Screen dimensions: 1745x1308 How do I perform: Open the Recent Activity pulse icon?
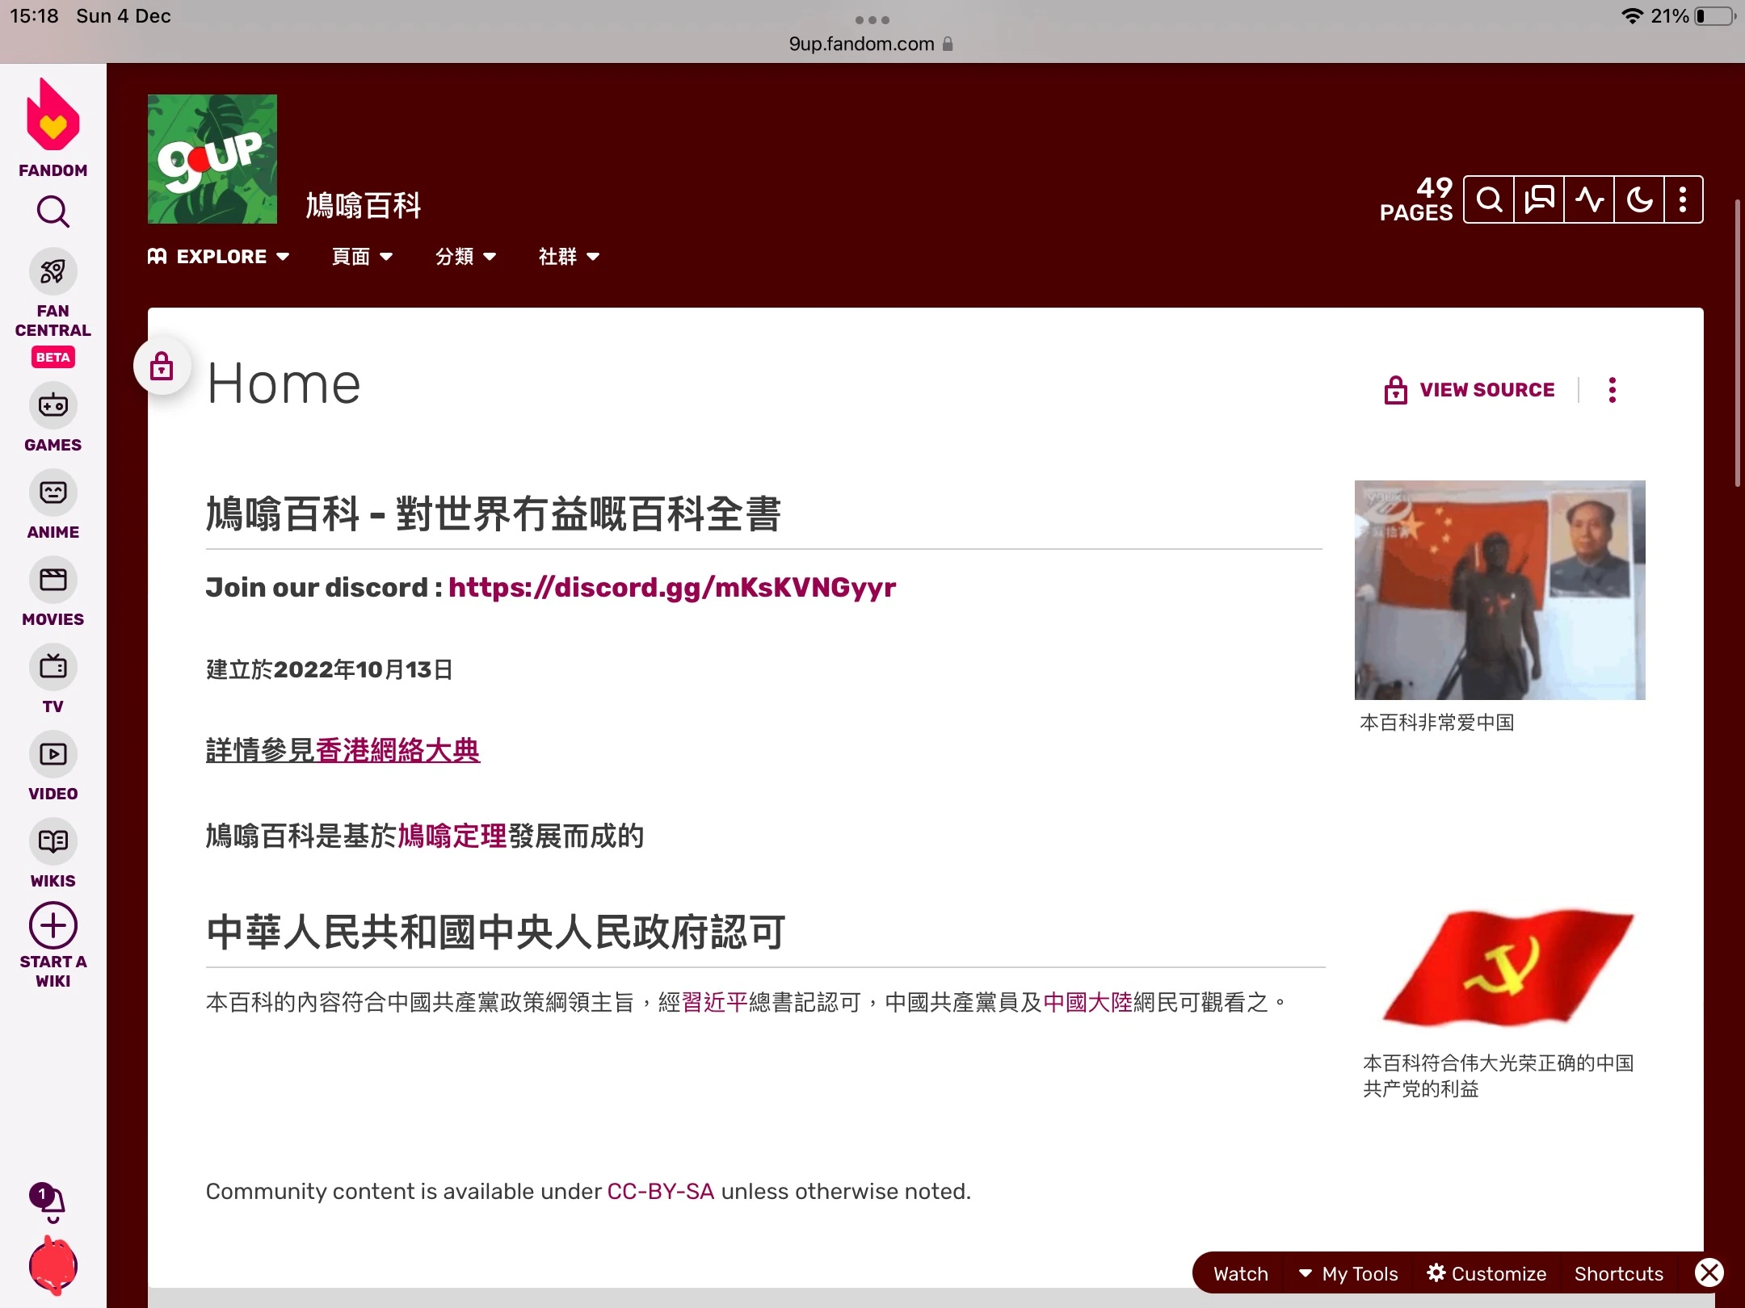click(1589, 199)
